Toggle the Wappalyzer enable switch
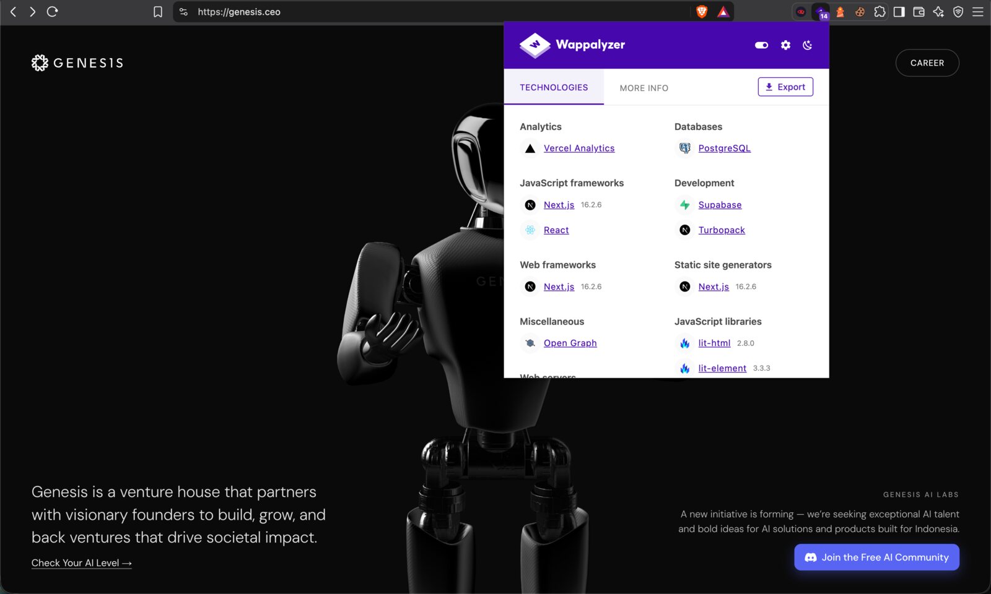 (762, 45)
